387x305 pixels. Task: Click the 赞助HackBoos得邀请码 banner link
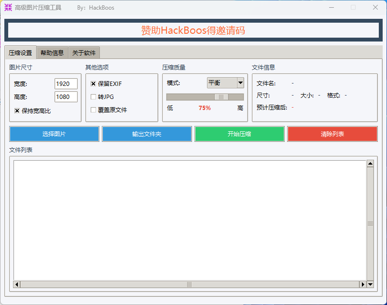click(x=193, y=30)
